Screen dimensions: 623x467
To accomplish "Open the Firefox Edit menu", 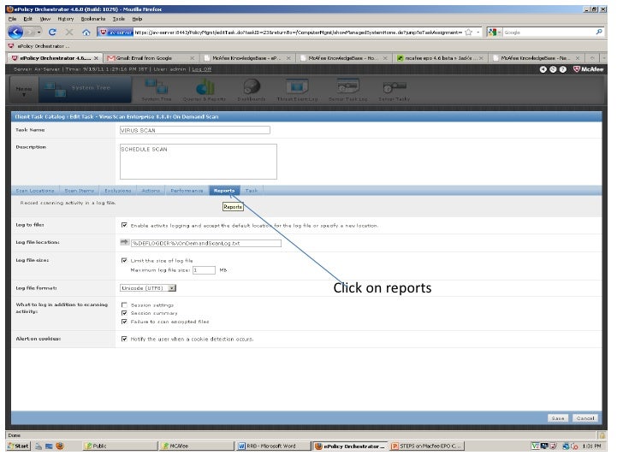I will [x=27, y=19].
